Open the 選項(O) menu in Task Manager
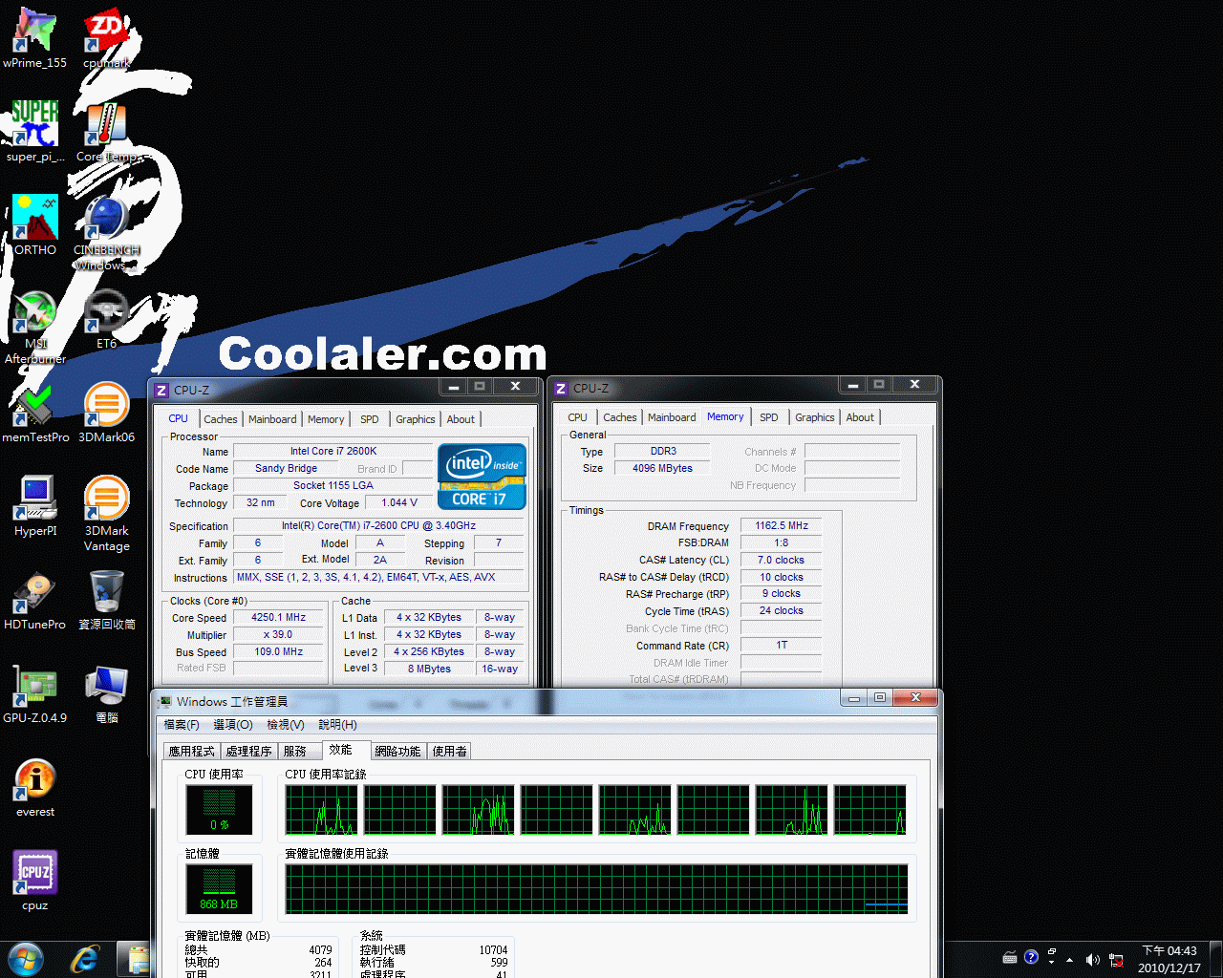 pyautogui.click(x=233, y=725)
